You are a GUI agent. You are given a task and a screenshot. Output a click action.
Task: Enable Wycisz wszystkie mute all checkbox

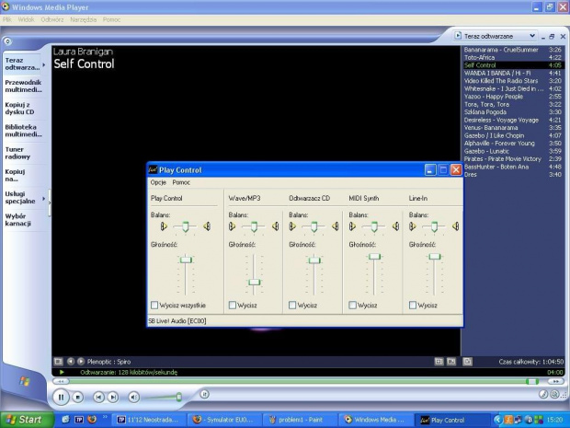tap(154, 305)
